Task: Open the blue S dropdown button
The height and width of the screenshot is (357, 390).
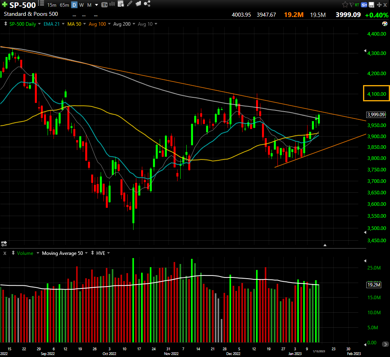Action: click(364, 5)
